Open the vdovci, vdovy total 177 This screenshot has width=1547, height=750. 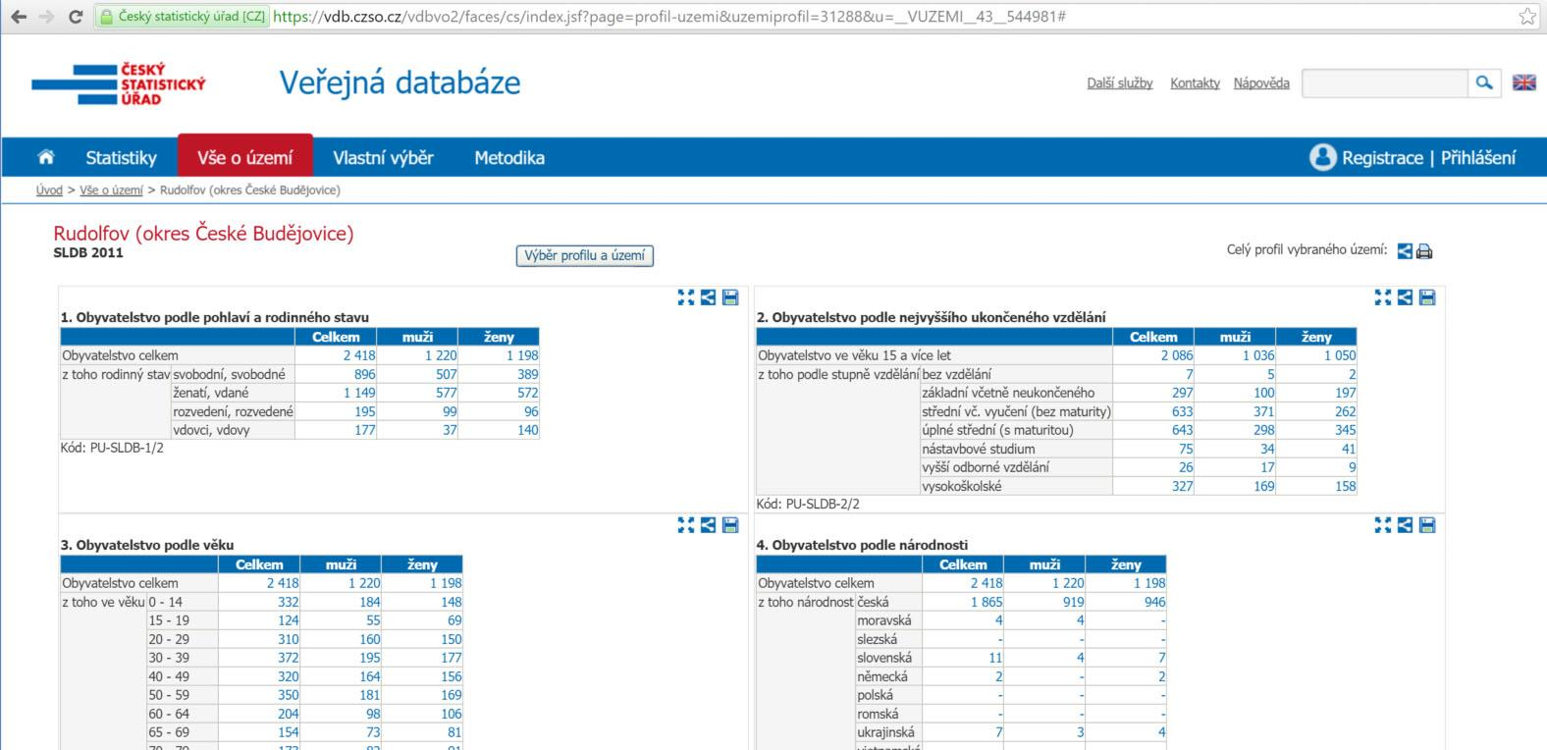coord(365,430)
